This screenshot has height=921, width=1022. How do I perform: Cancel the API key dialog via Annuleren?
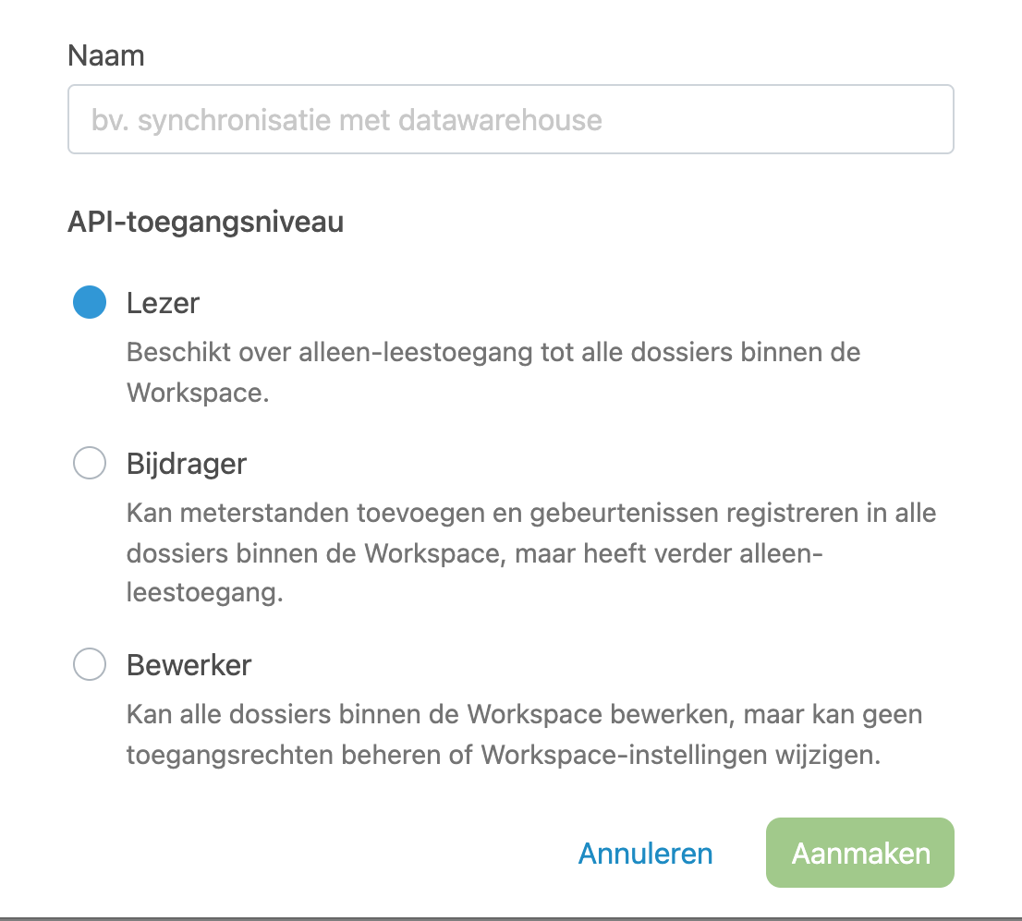pos(645,854)
